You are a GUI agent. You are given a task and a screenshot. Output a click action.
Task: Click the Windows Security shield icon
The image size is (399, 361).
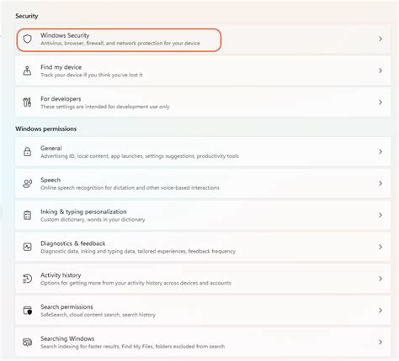[x=27, y=39]
